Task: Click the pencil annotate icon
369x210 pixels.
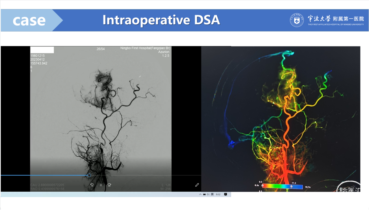Action: click(x=197, y=185)
